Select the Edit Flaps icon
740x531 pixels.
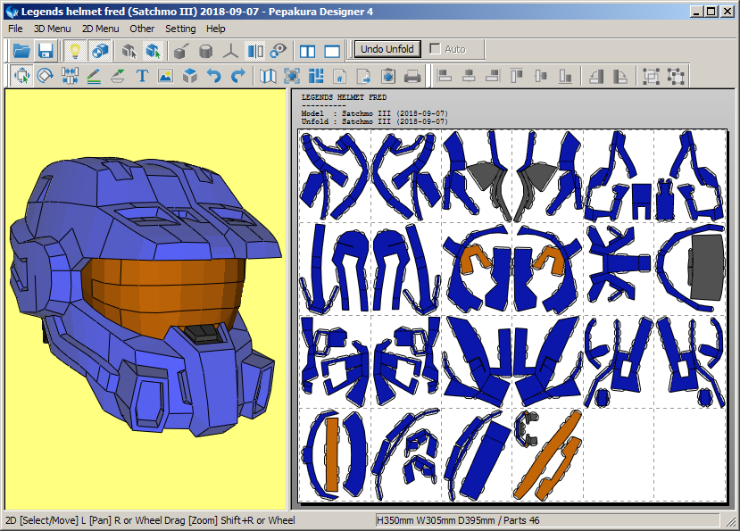[118, 77]
